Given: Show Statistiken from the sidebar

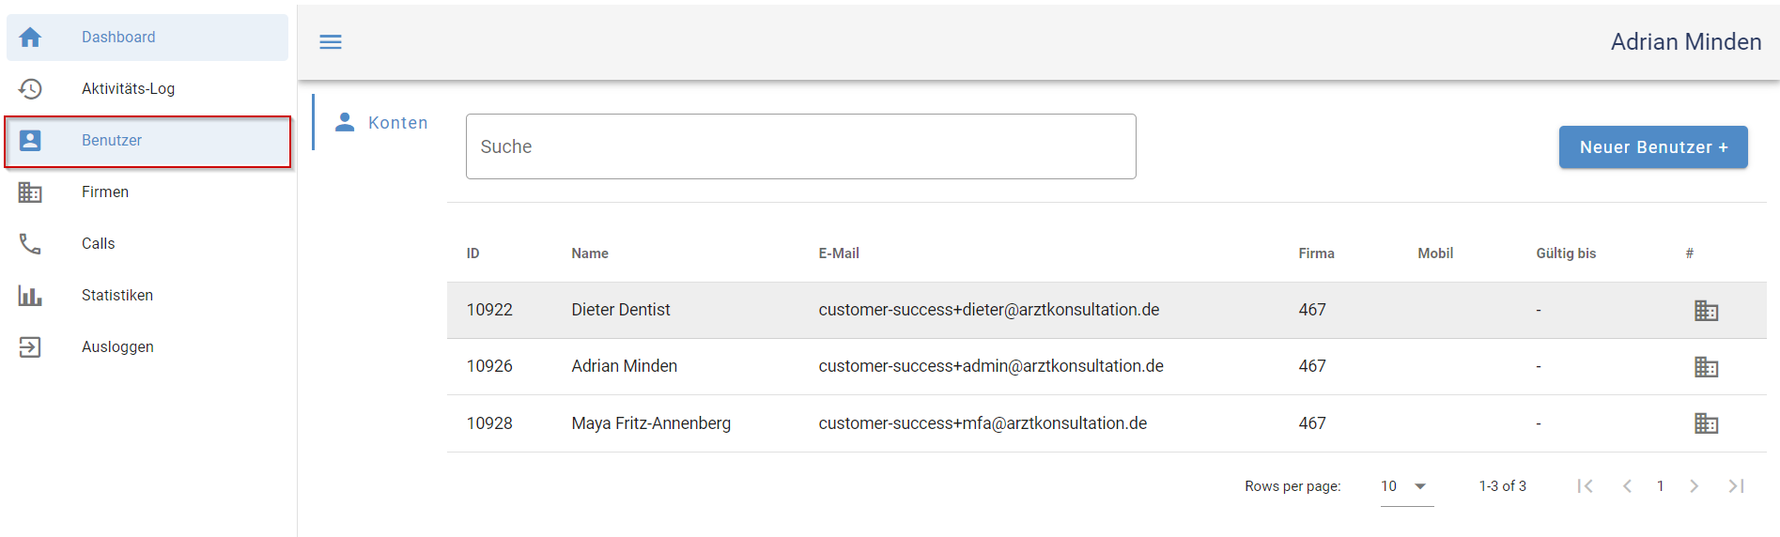Looking at the screenshot, I should (117, 296).
